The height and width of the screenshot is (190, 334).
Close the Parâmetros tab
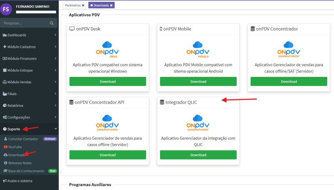pyautogui.click(x=83, y=5)
